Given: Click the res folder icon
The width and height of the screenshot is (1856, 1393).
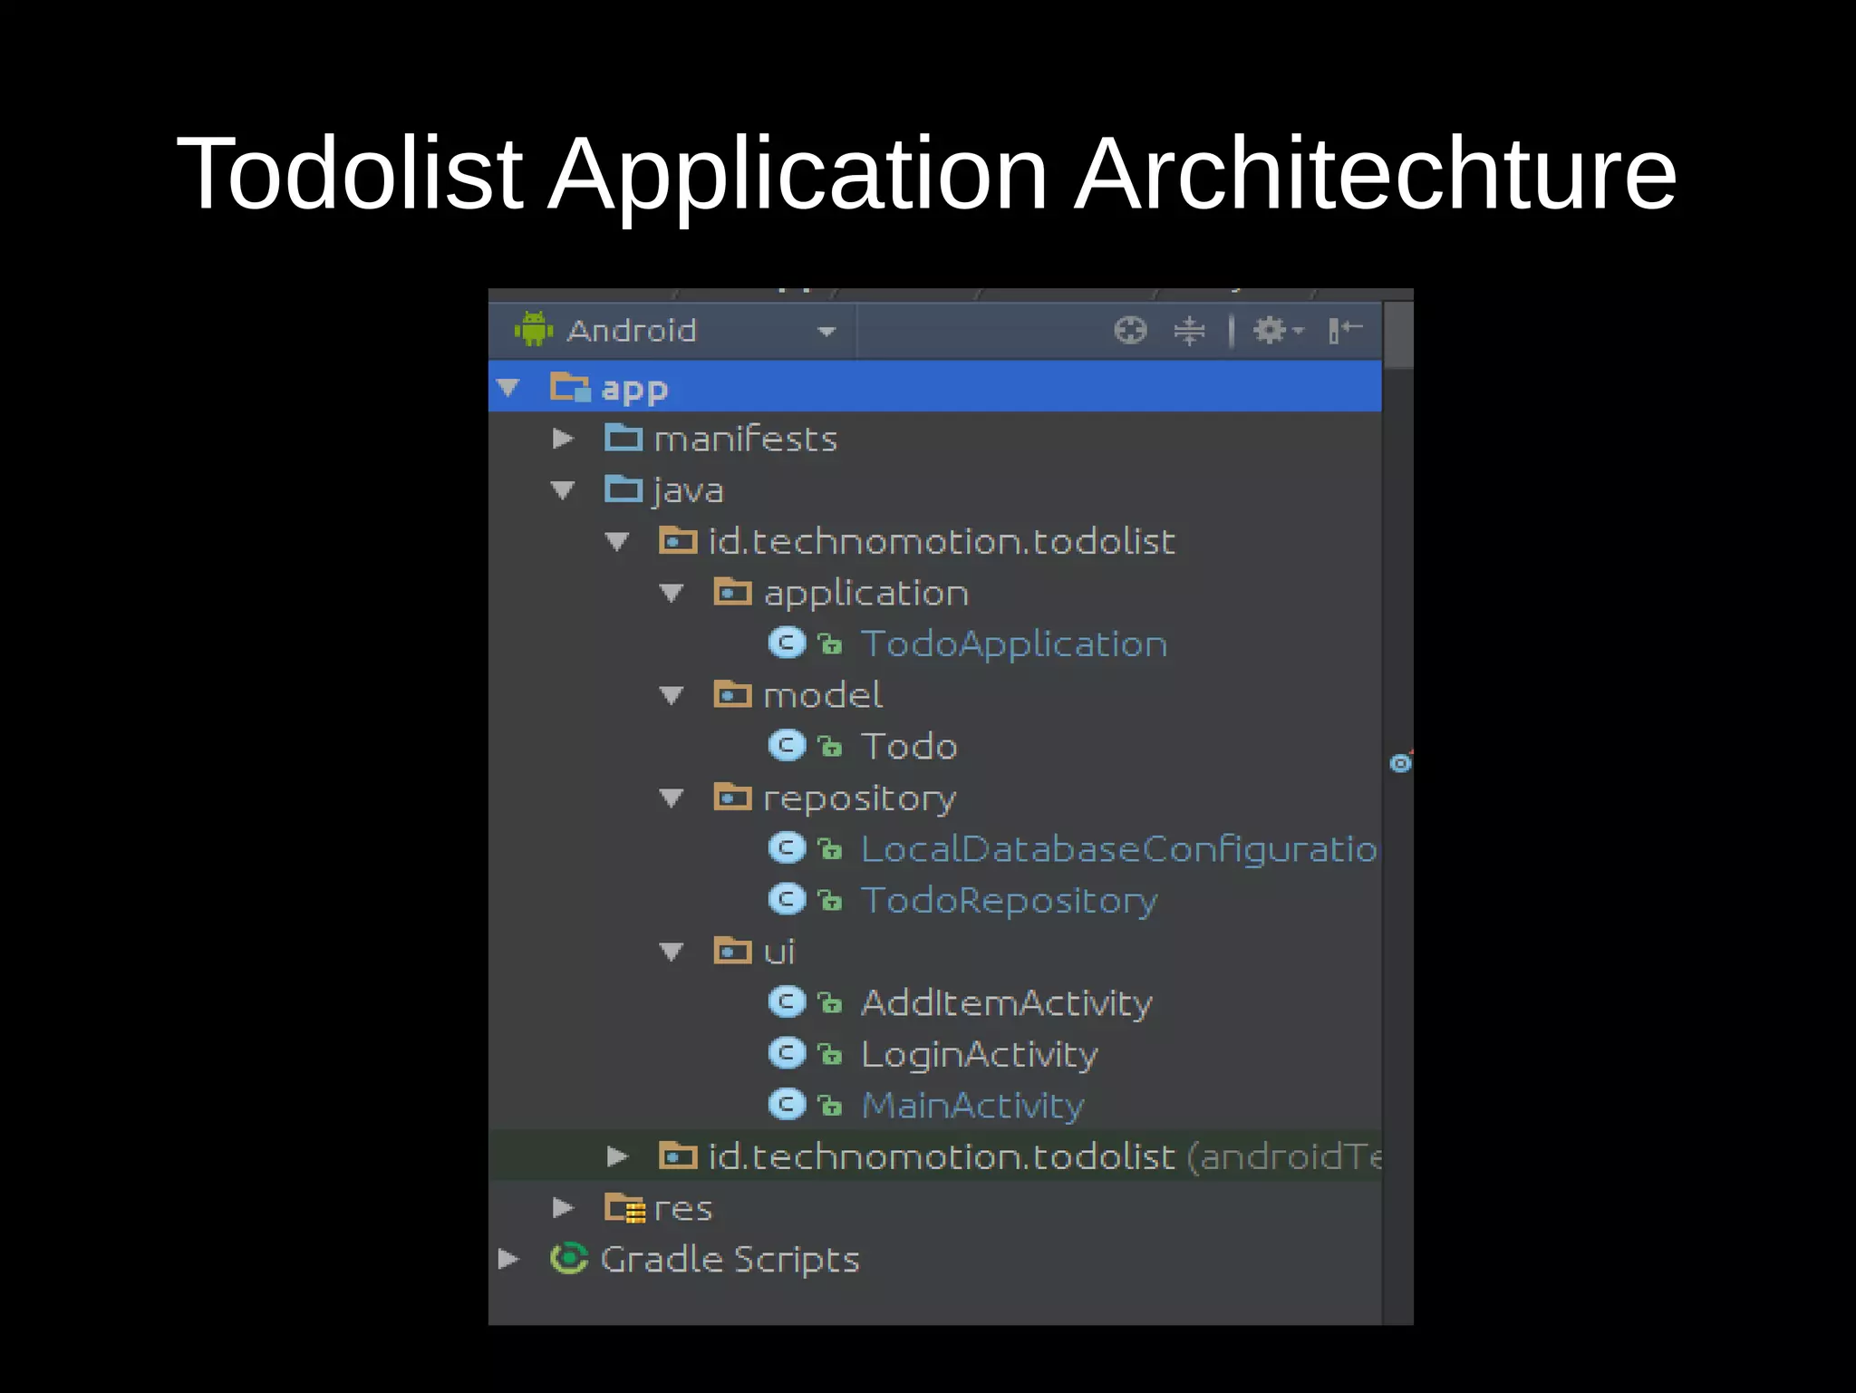Looking at the screenshot, I should pyautogui.click(x=624, y=1207).
